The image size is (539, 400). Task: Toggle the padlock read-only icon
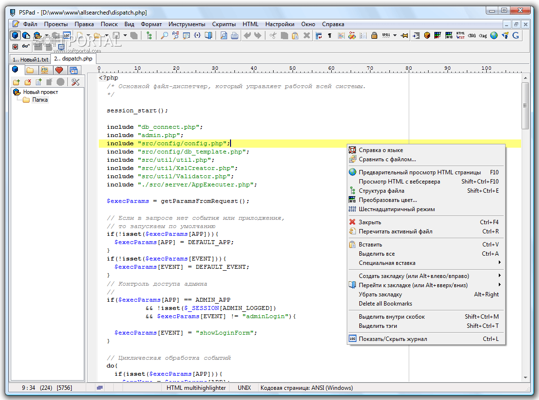point(374,35)
